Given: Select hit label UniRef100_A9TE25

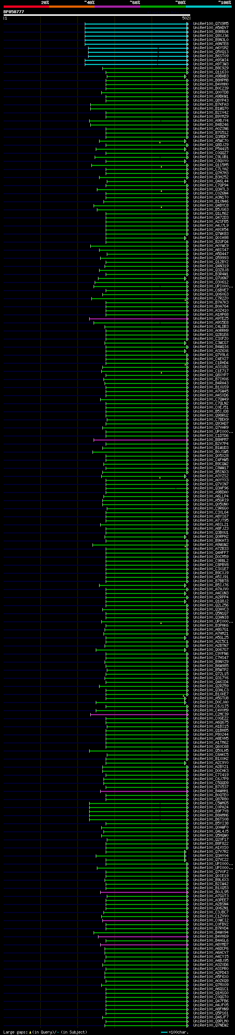Looking at the screenshot, I should pos(211,319).
